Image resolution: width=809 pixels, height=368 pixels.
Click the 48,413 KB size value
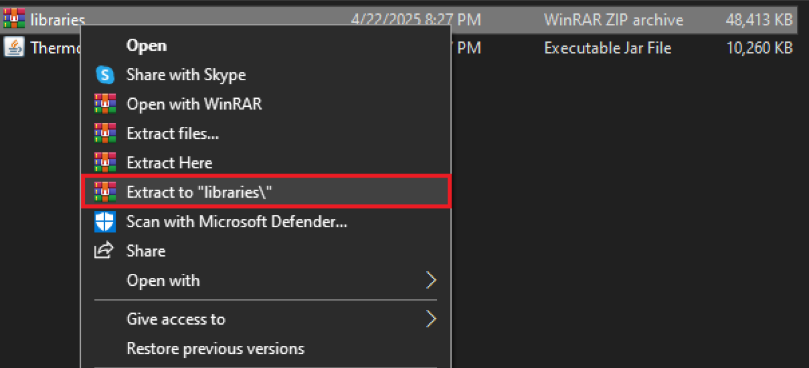coord(759,20)
